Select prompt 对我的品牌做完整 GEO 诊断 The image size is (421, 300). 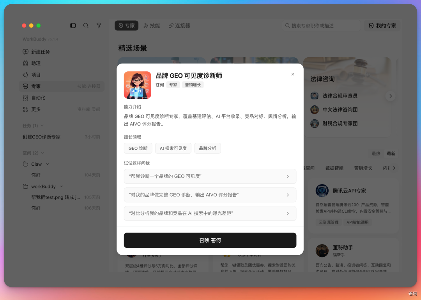[210, 195]
